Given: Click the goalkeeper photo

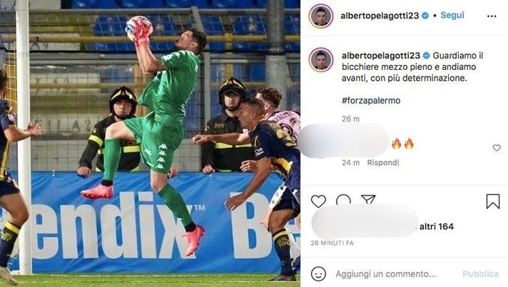Looking at the screenshot, I should pos(150,143).
